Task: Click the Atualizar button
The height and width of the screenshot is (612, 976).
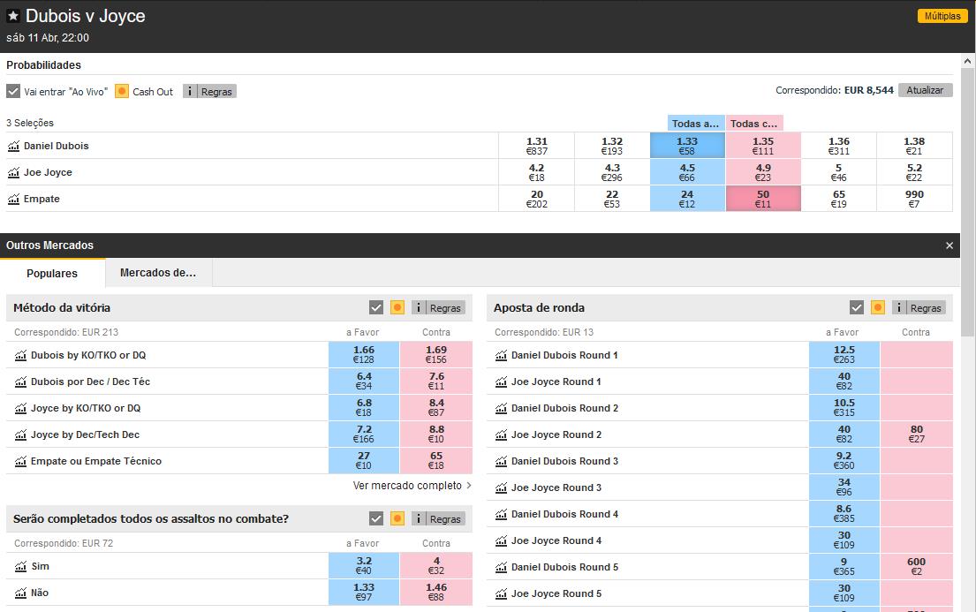Action: [x=925, y=90]
